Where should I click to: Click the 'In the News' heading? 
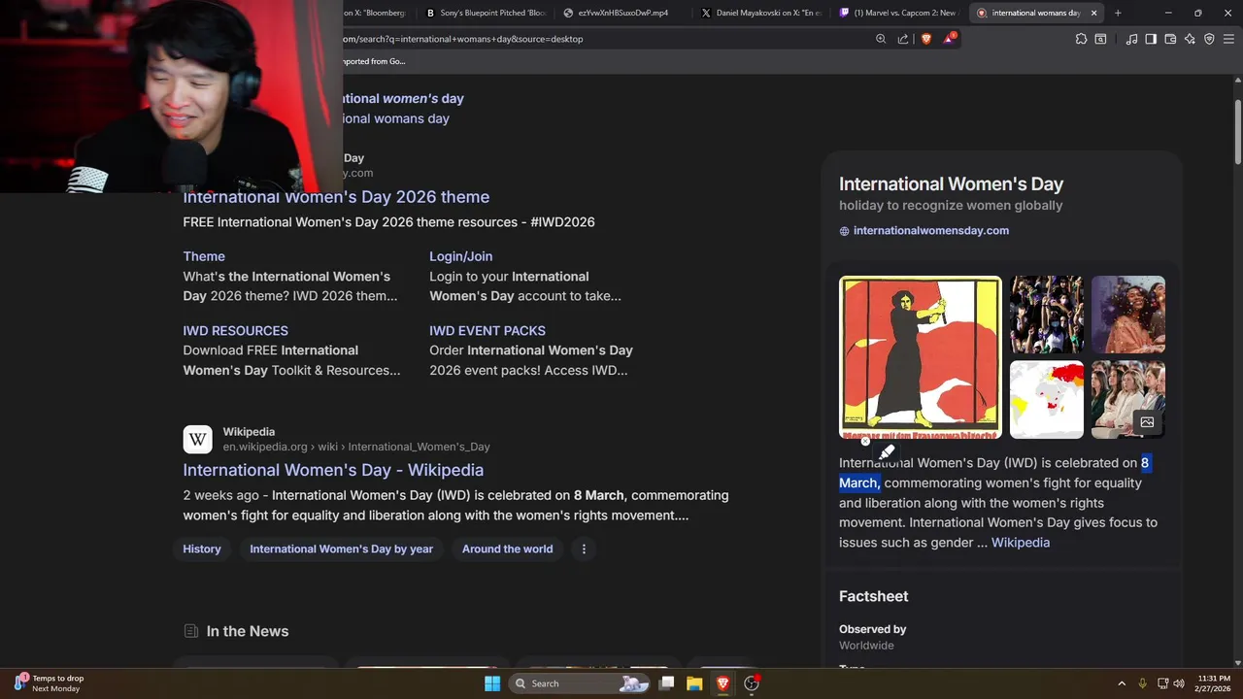[248, 631]
